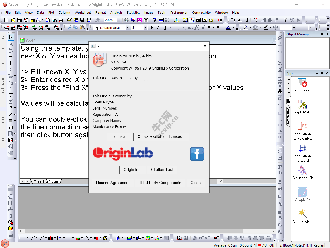Select the Text tool
This screenshot has height=248, width=330.
point(11,95)
